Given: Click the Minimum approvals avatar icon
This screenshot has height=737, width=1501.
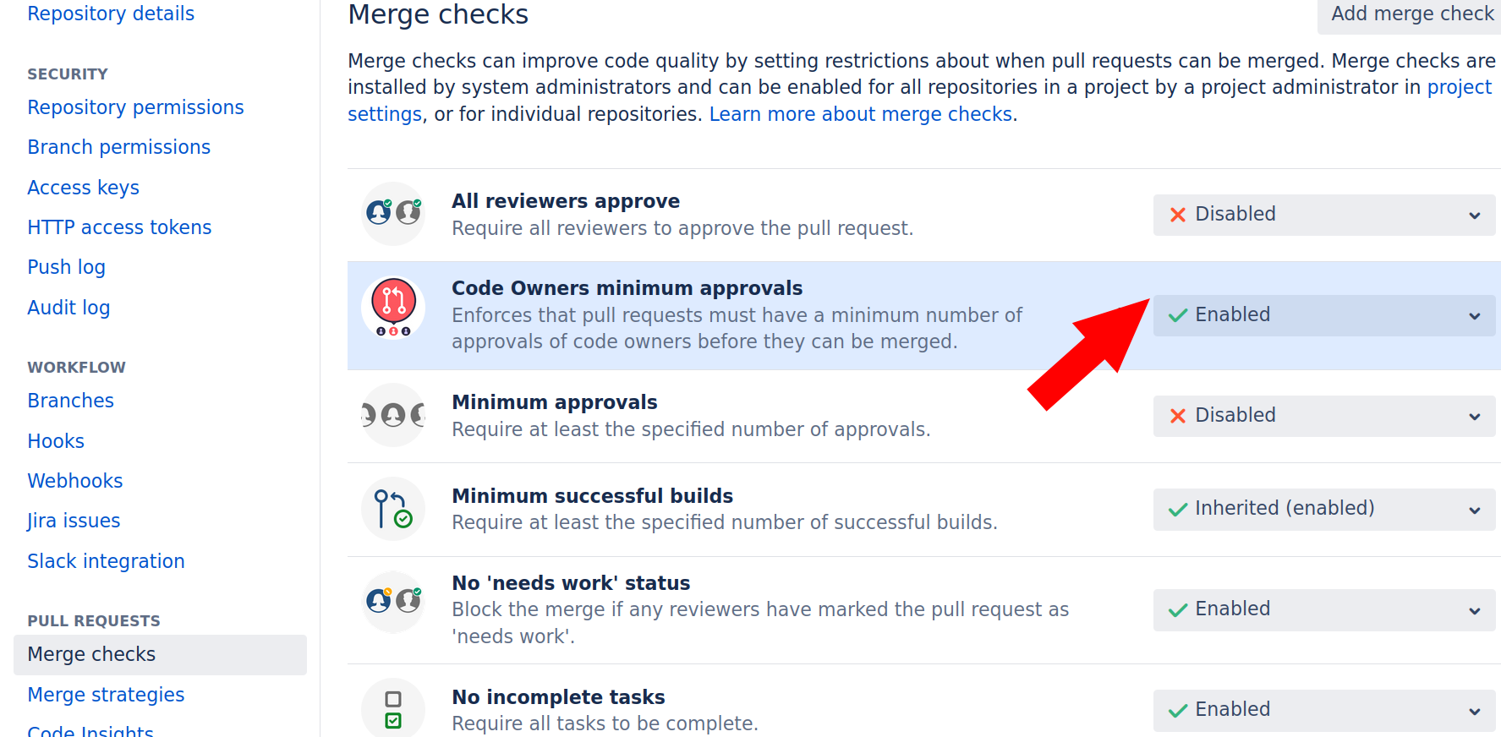Looking at the screenshot, I should pos(393,415).
